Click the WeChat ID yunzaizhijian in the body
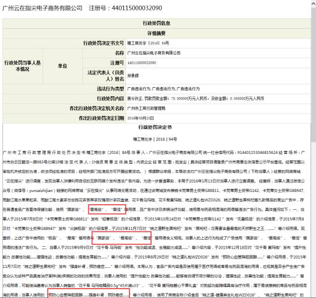316x298 pixels. 40,190
